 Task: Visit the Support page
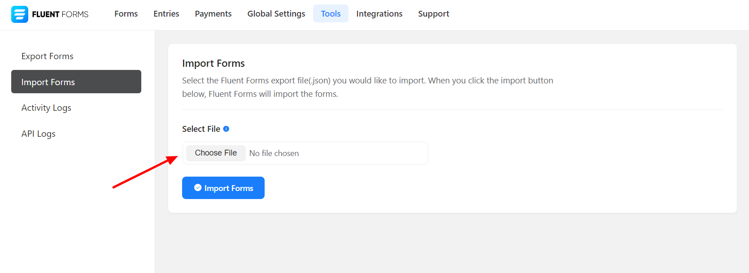[433, 14]
